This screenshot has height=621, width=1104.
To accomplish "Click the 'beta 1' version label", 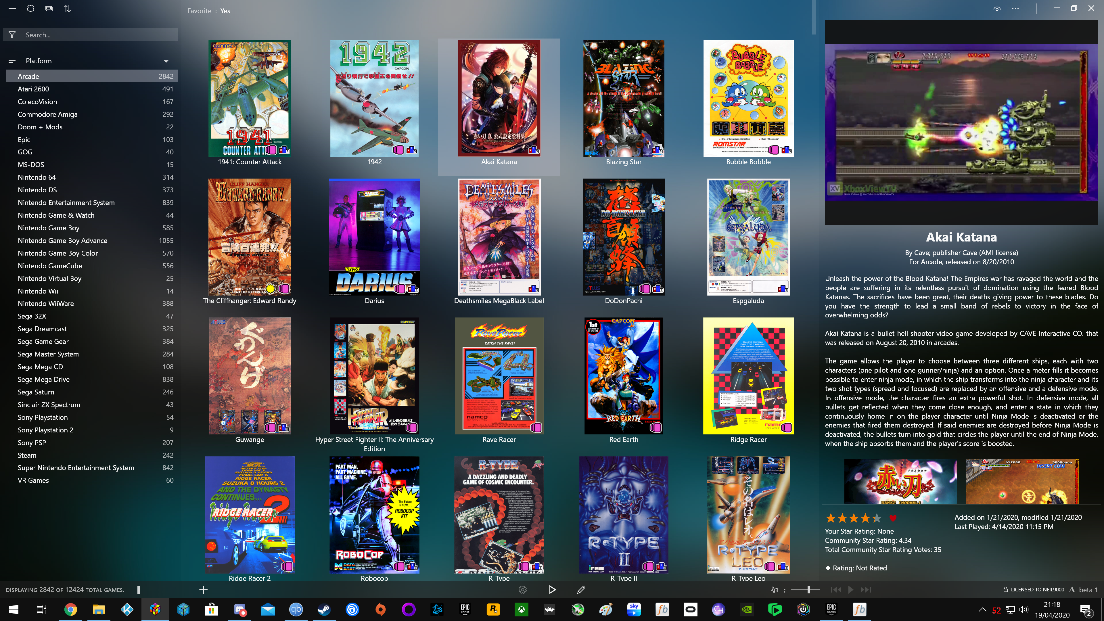I will click(1088, 590).
